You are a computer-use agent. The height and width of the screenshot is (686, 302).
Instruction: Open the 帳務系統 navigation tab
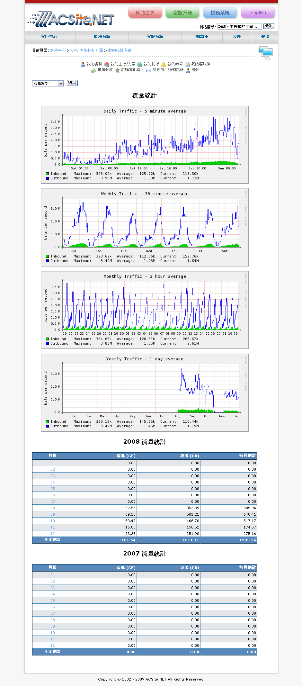click(102, 37)
